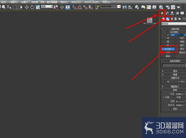Screen dimensions: 186x138
Task: Open the Layer Manager icon
Action: coord(137,7)
